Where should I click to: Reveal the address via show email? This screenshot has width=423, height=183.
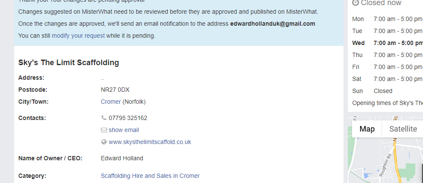[124, 130]
